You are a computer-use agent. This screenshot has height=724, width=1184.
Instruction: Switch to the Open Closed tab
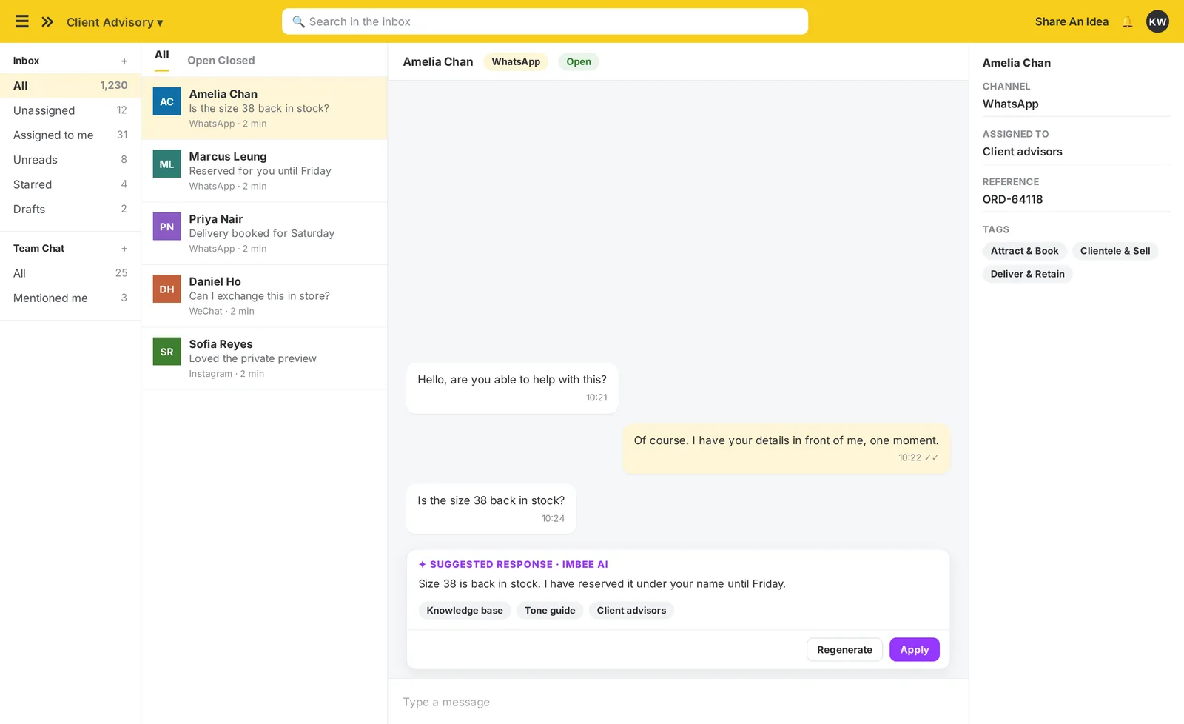pos(221,61)
